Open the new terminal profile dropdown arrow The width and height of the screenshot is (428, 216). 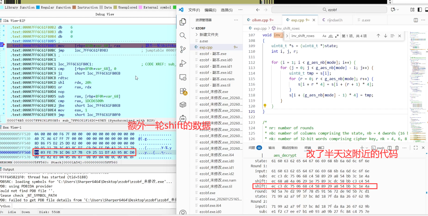[x=367, y=148]
